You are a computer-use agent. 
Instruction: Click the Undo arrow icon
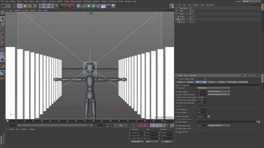(4, 6)
